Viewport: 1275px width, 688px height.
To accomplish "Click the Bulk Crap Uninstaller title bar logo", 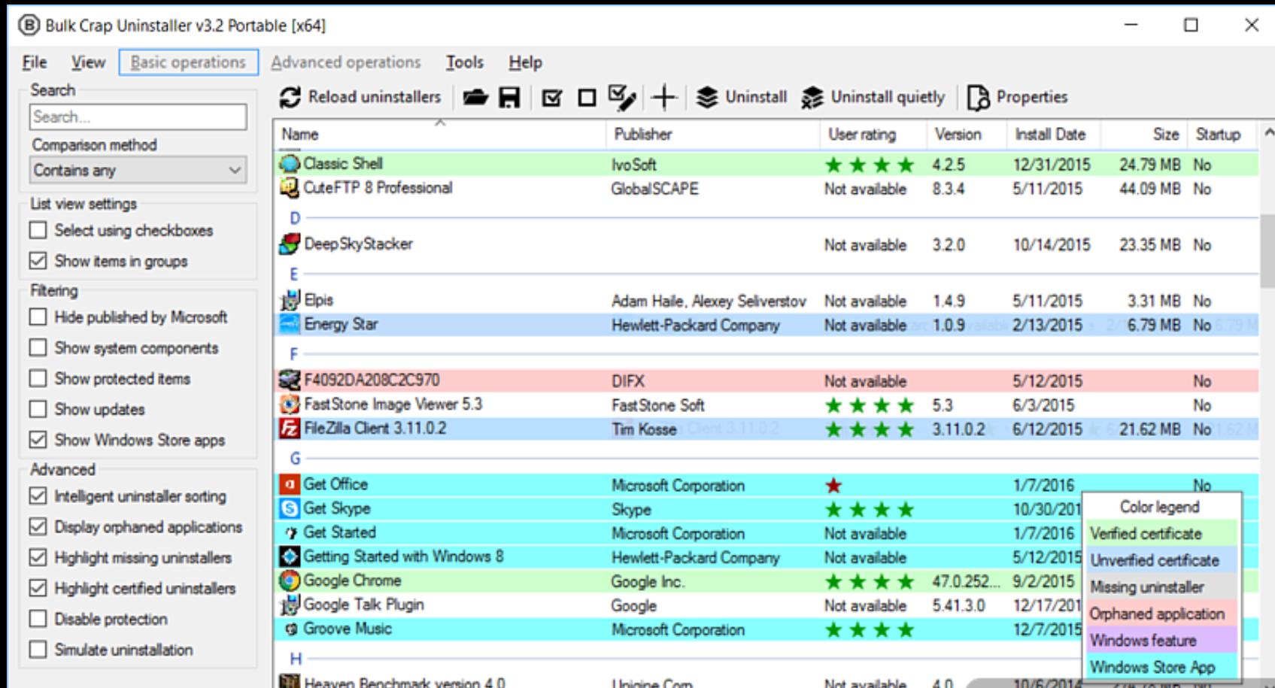I will click(29, 26).
